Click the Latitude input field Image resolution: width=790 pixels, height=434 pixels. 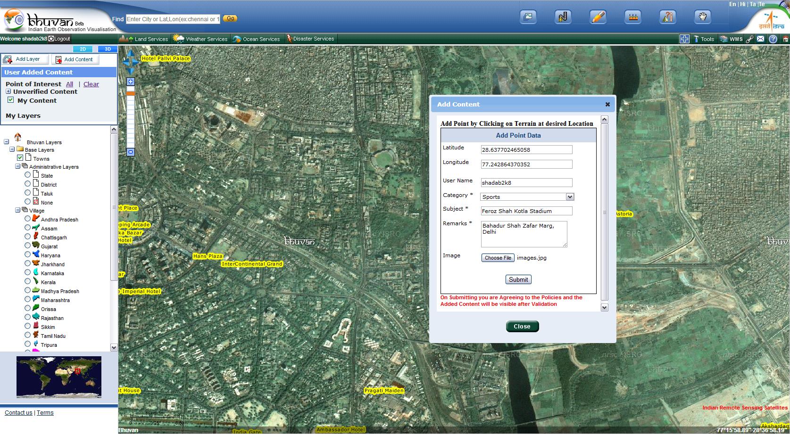[x=526, y=149]
